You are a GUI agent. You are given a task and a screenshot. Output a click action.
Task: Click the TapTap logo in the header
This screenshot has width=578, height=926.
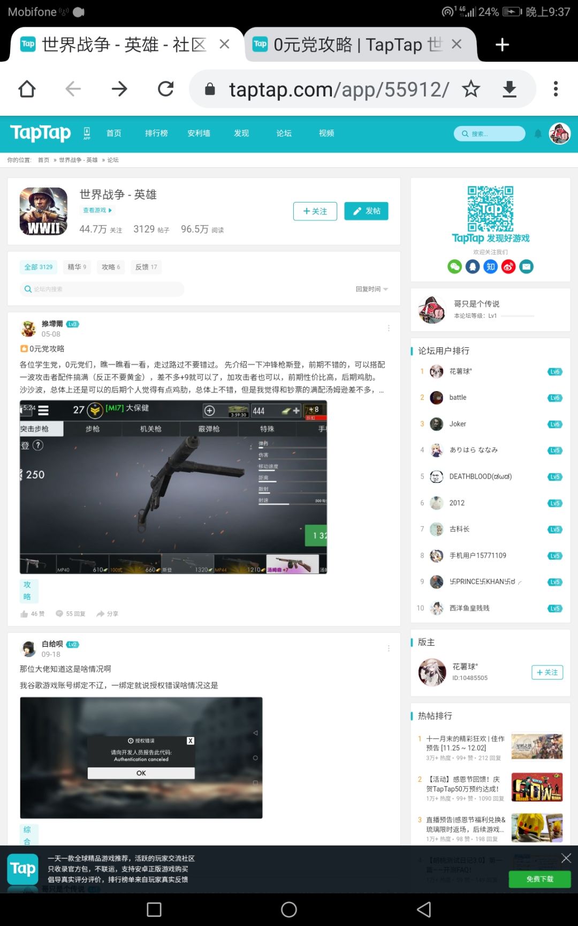tap(40, 133)
